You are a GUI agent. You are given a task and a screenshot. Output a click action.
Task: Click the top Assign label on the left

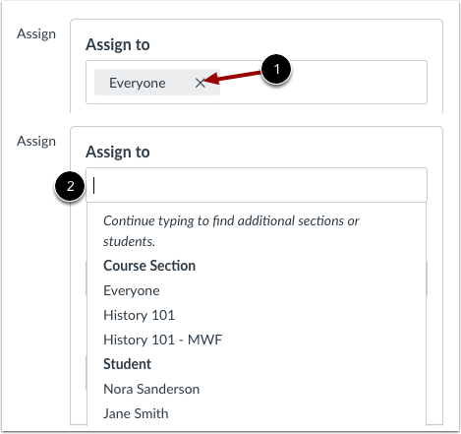pos(36,34)
